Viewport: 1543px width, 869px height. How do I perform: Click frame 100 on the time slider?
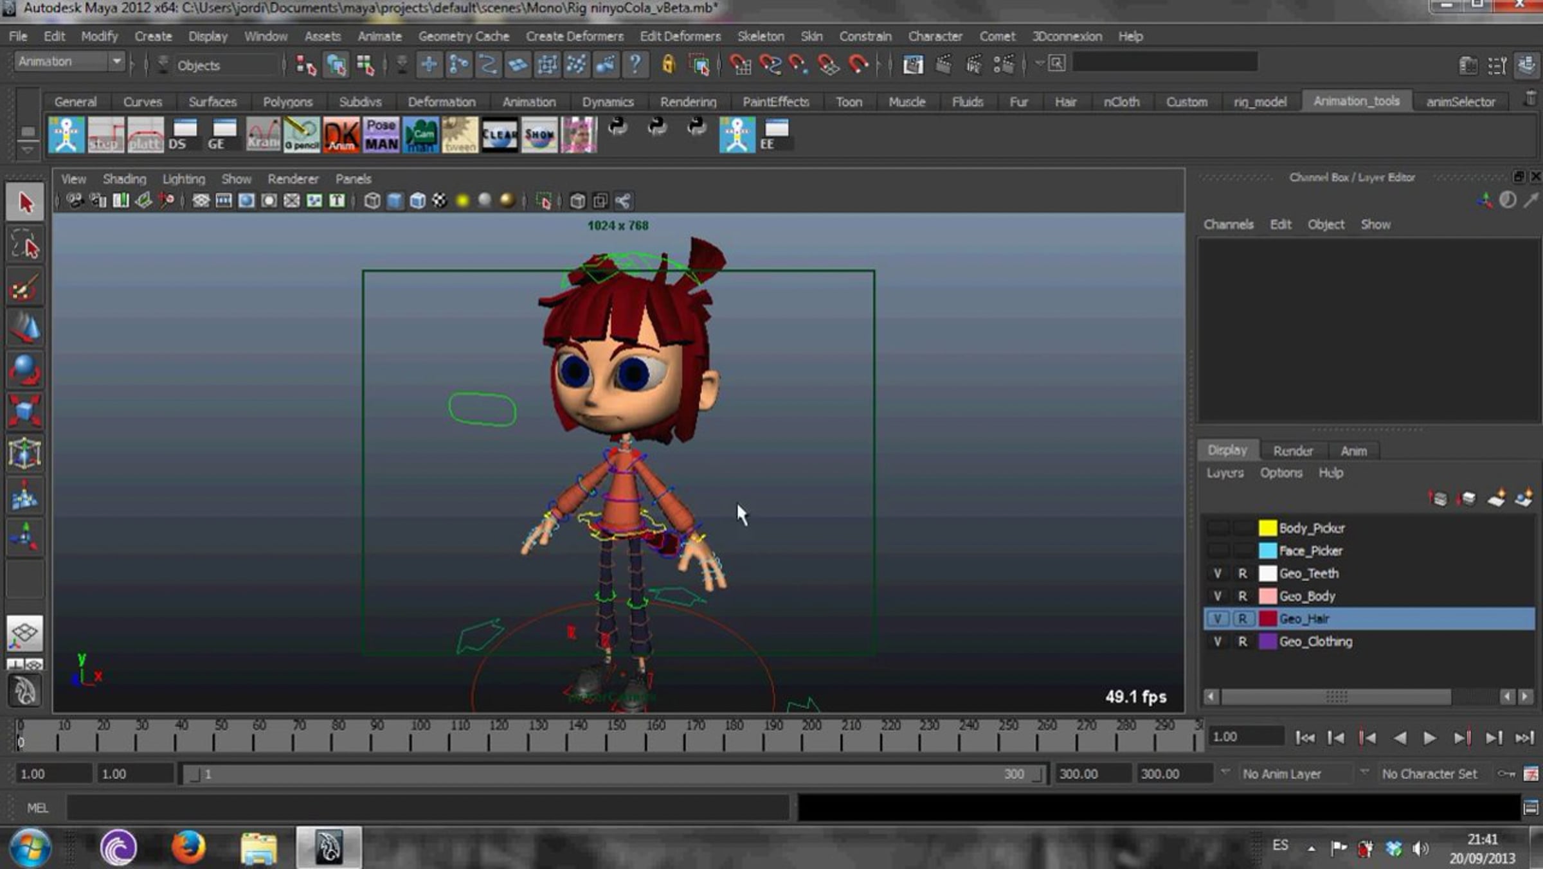(x=410, y=736)
